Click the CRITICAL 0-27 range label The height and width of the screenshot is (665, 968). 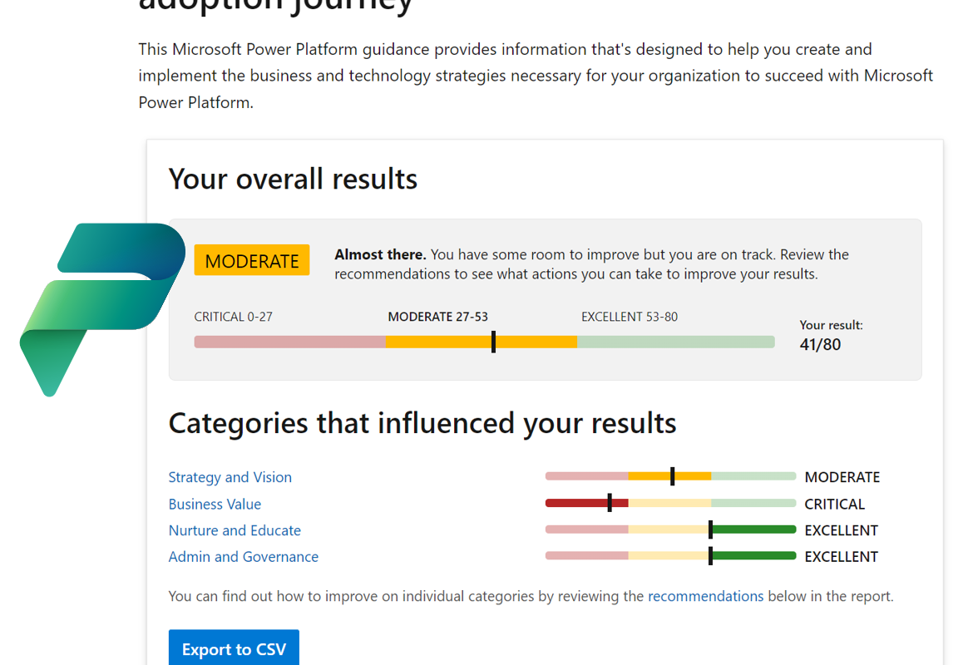(x=233, y=317)
